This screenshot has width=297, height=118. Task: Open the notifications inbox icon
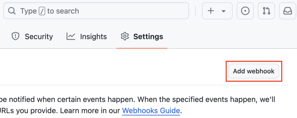coord(288,11)
